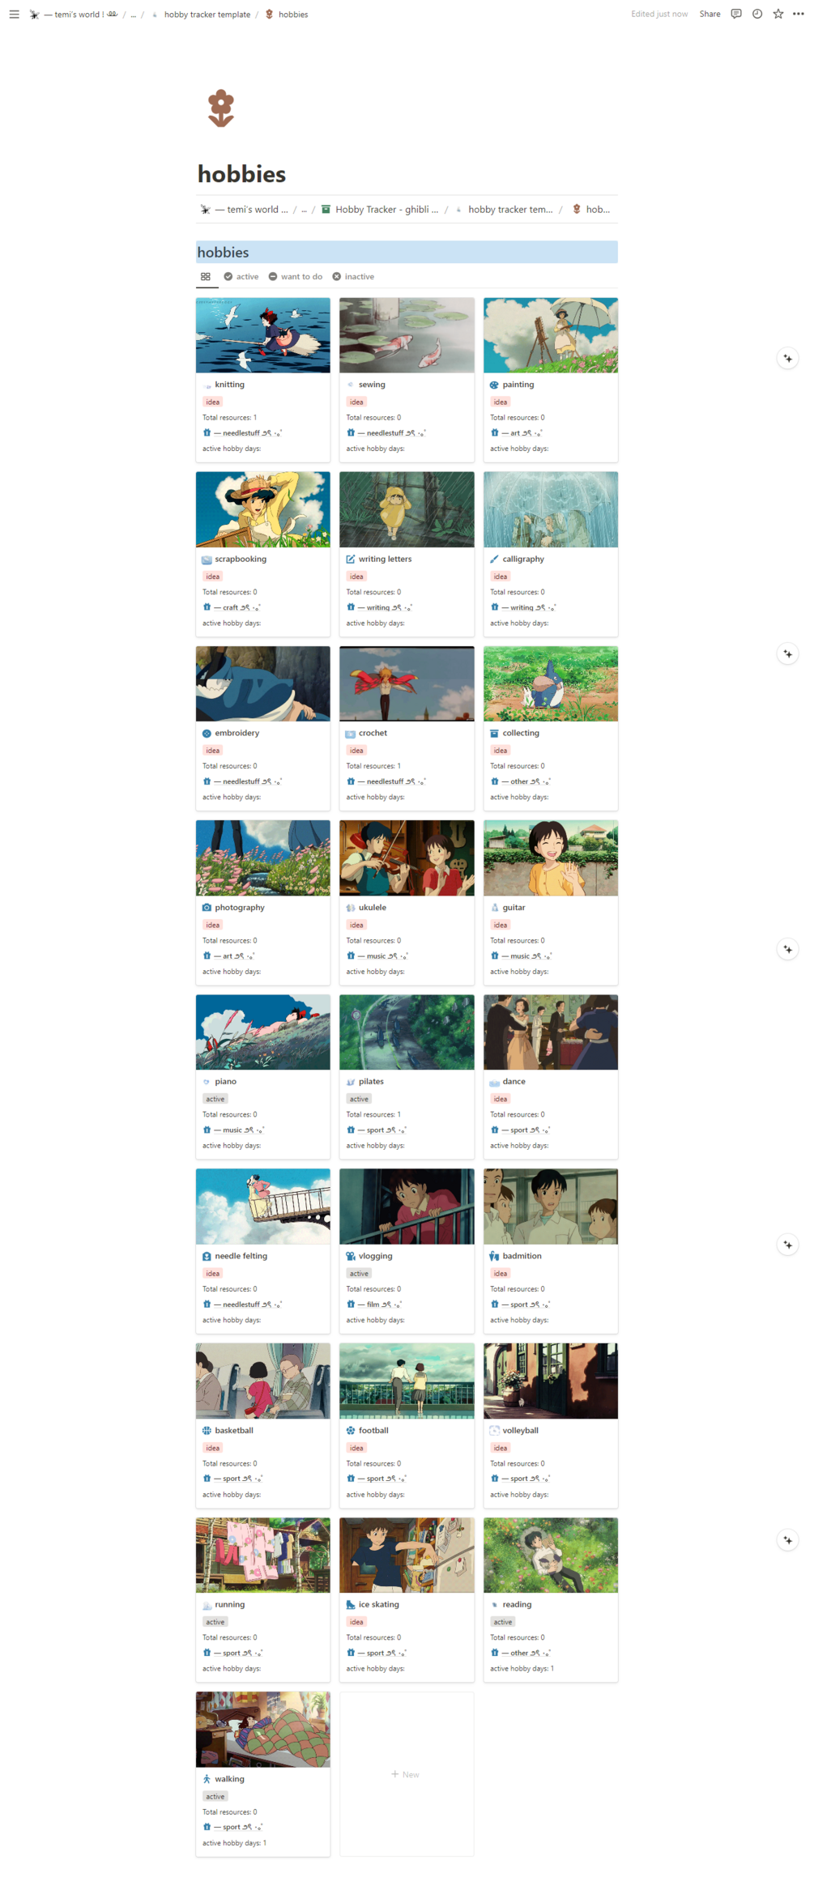The width and height of the screenshot is (814, 1877).
Task: Switch to the active view tab
Action: coord(241,276)
